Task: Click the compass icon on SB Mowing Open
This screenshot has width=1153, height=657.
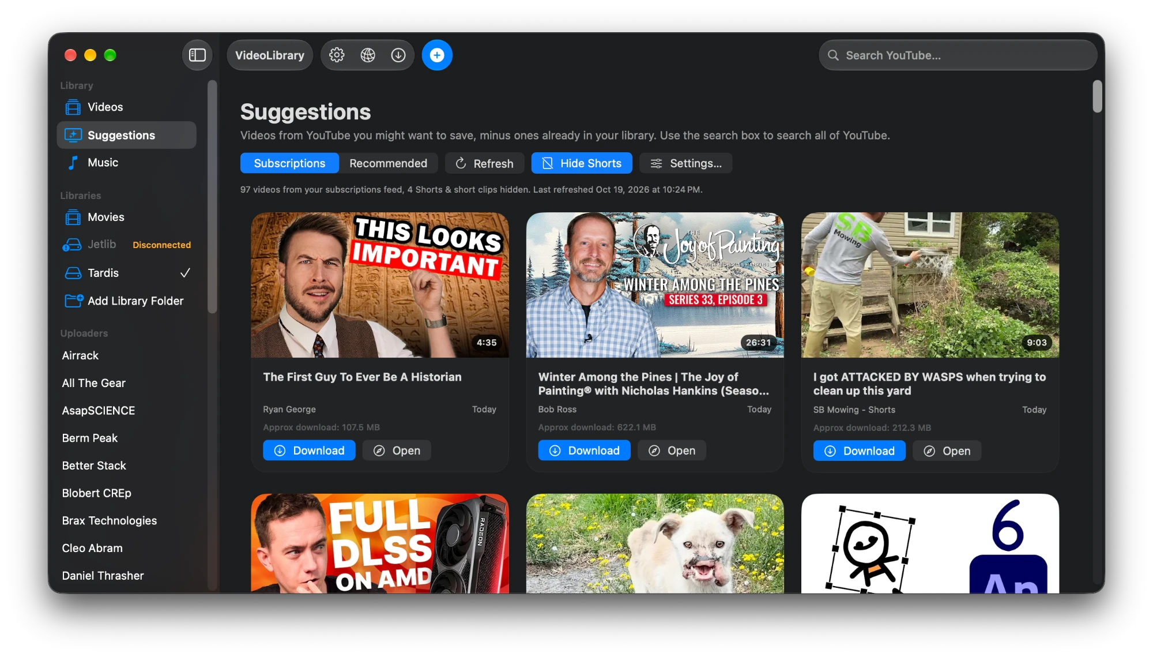Action: point(929,451)
